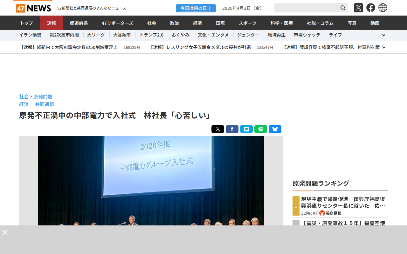This screenshot has width=407, height=254.
Task: Click the 共同通信 source link
Action: tap(45, 104)
